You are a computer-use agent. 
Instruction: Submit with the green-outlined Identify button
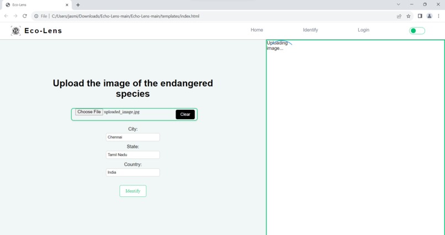[133, 191]
